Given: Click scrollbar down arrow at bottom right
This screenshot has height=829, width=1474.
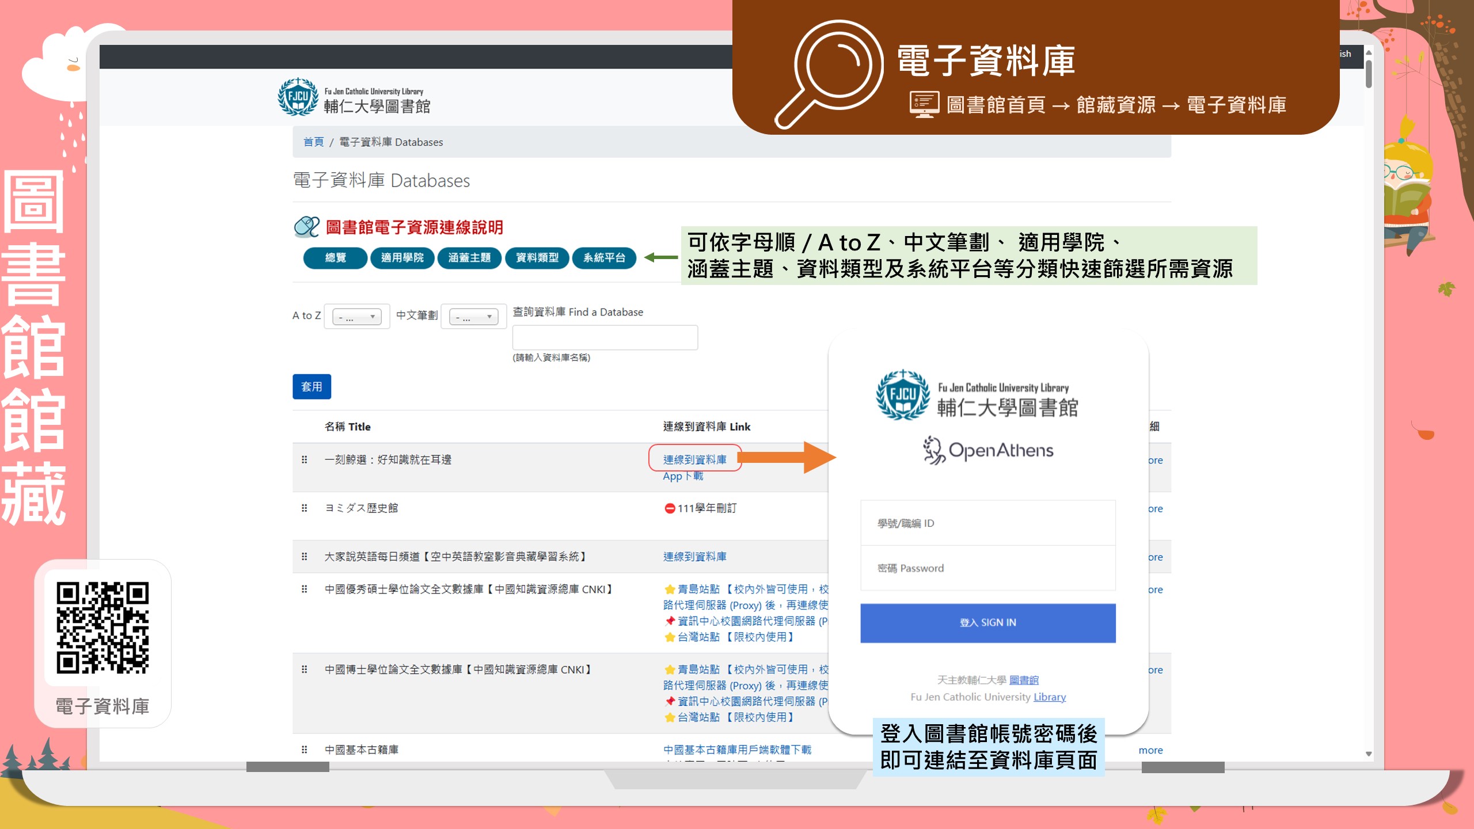Looking at the screenshot, I should (x=1369, y=754).
